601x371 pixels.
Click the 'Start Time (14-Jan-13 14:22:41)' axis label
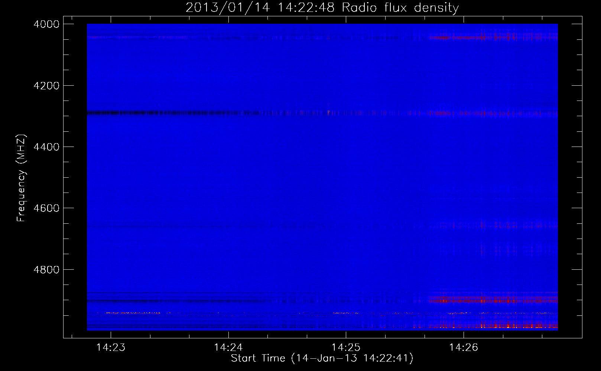(322, 358)
